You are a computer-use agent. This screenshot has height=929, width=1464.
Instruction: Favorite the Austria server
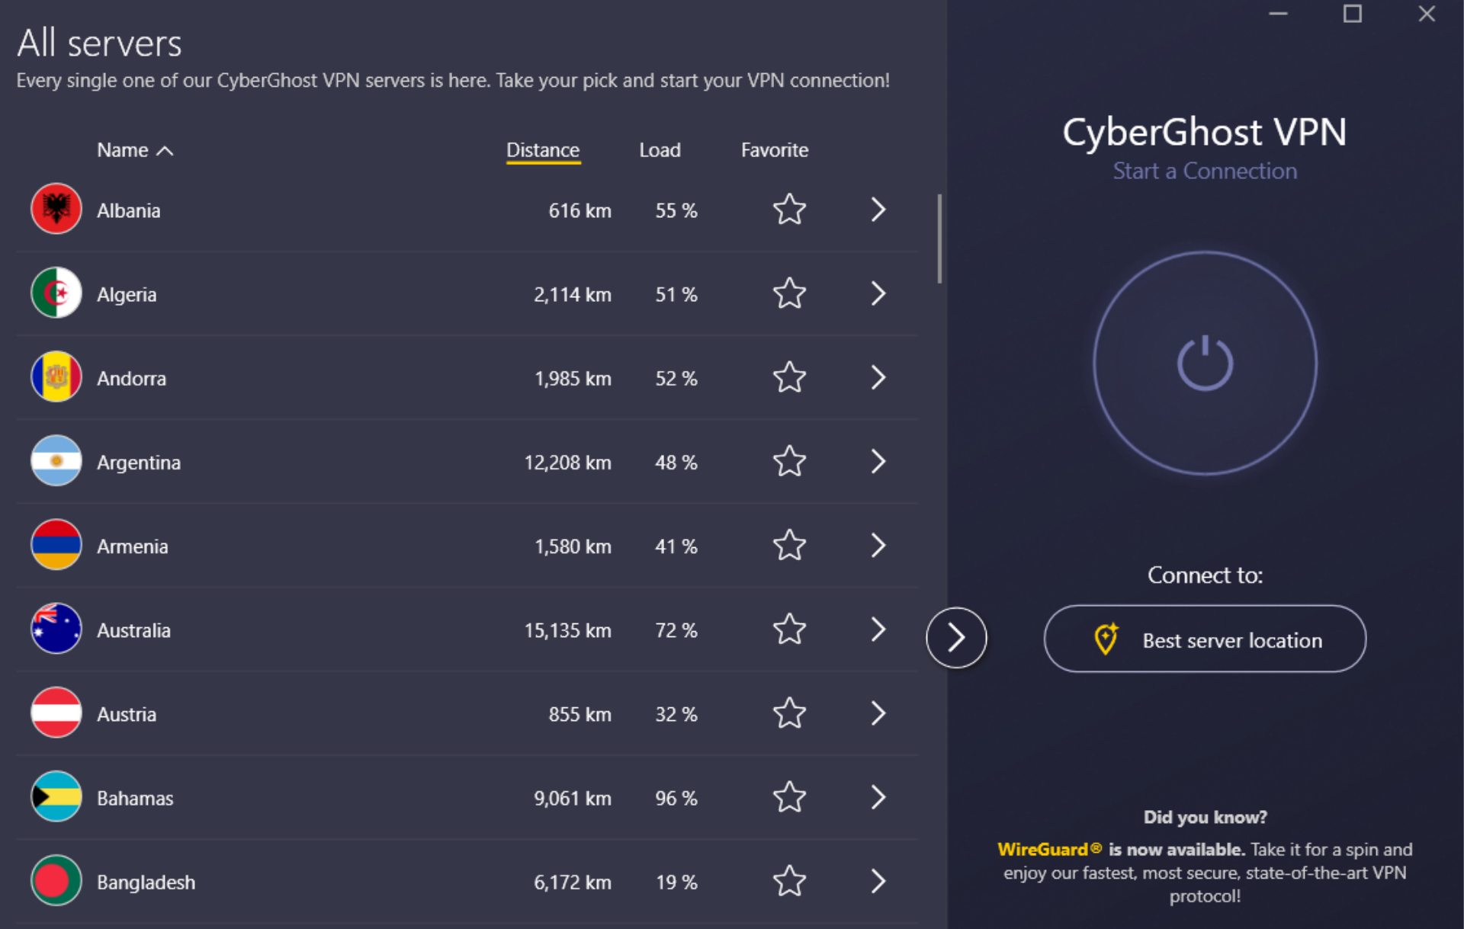coord(789,713)
